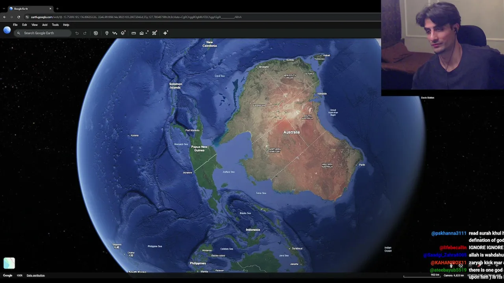Click the Great Australian Bight label
The width and height of the screenshot is (504, 283).
(333, 112)
